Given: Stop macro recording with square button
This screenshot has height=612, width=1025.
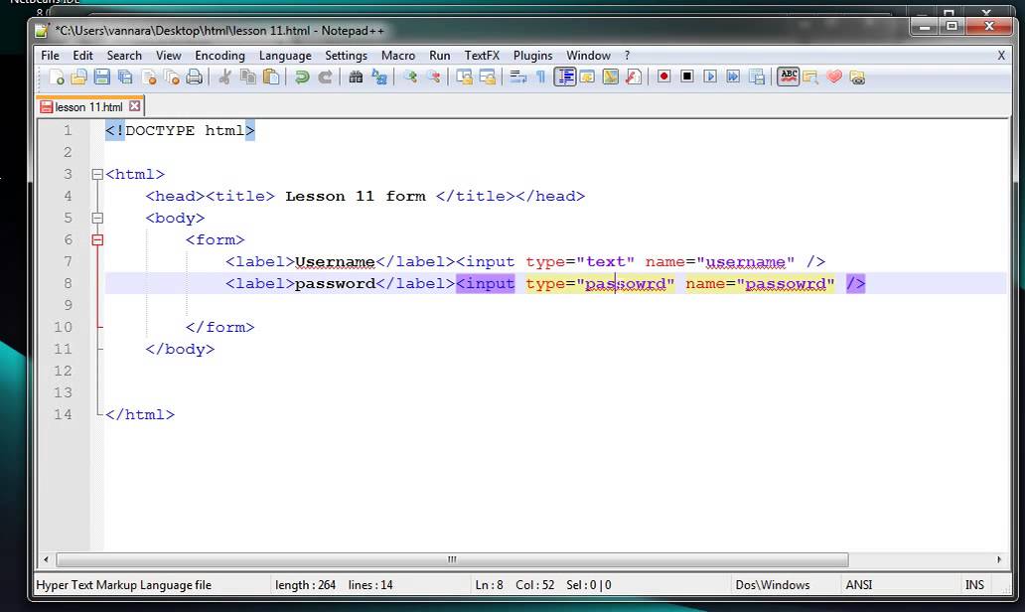Looking at the screenshot, I should coord(687,76).
